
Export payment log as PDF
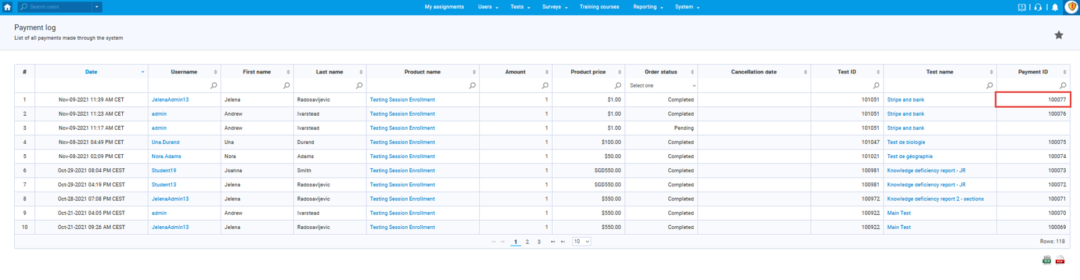coord(1060,260)
